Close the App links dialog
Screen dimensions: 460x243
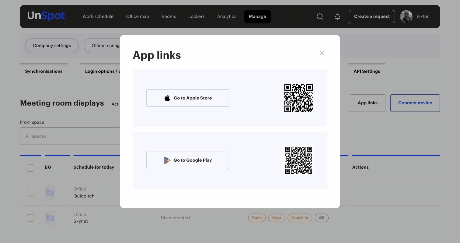click(322, 53)
